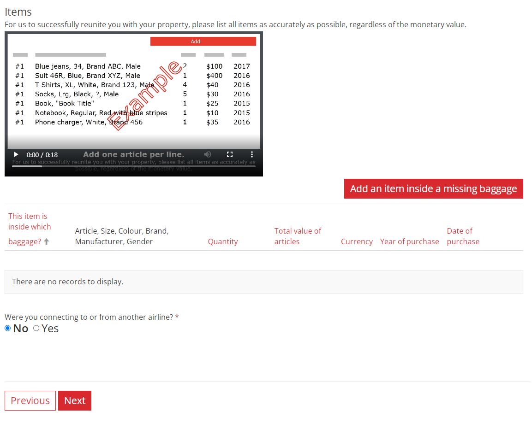The height and width of the screenshot is (423, 532).
Task: Sort the table by Quantity
Action: 222,241
